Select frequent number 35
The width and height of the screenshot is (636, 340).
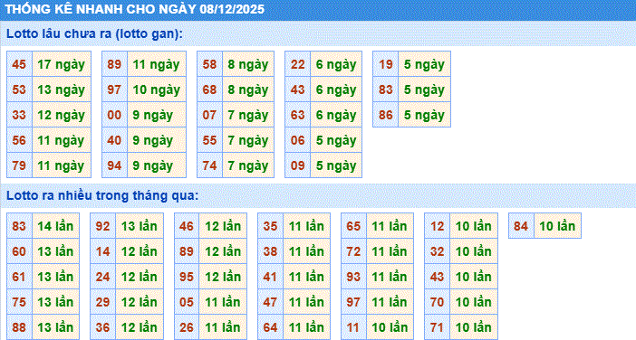[271, 226]
